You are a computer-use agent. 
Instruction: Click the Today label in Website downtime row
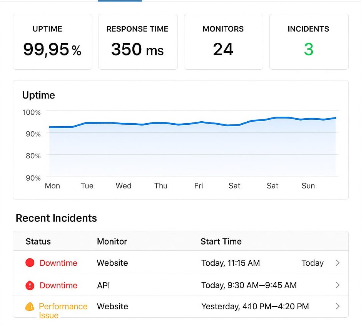click(312, 263)
